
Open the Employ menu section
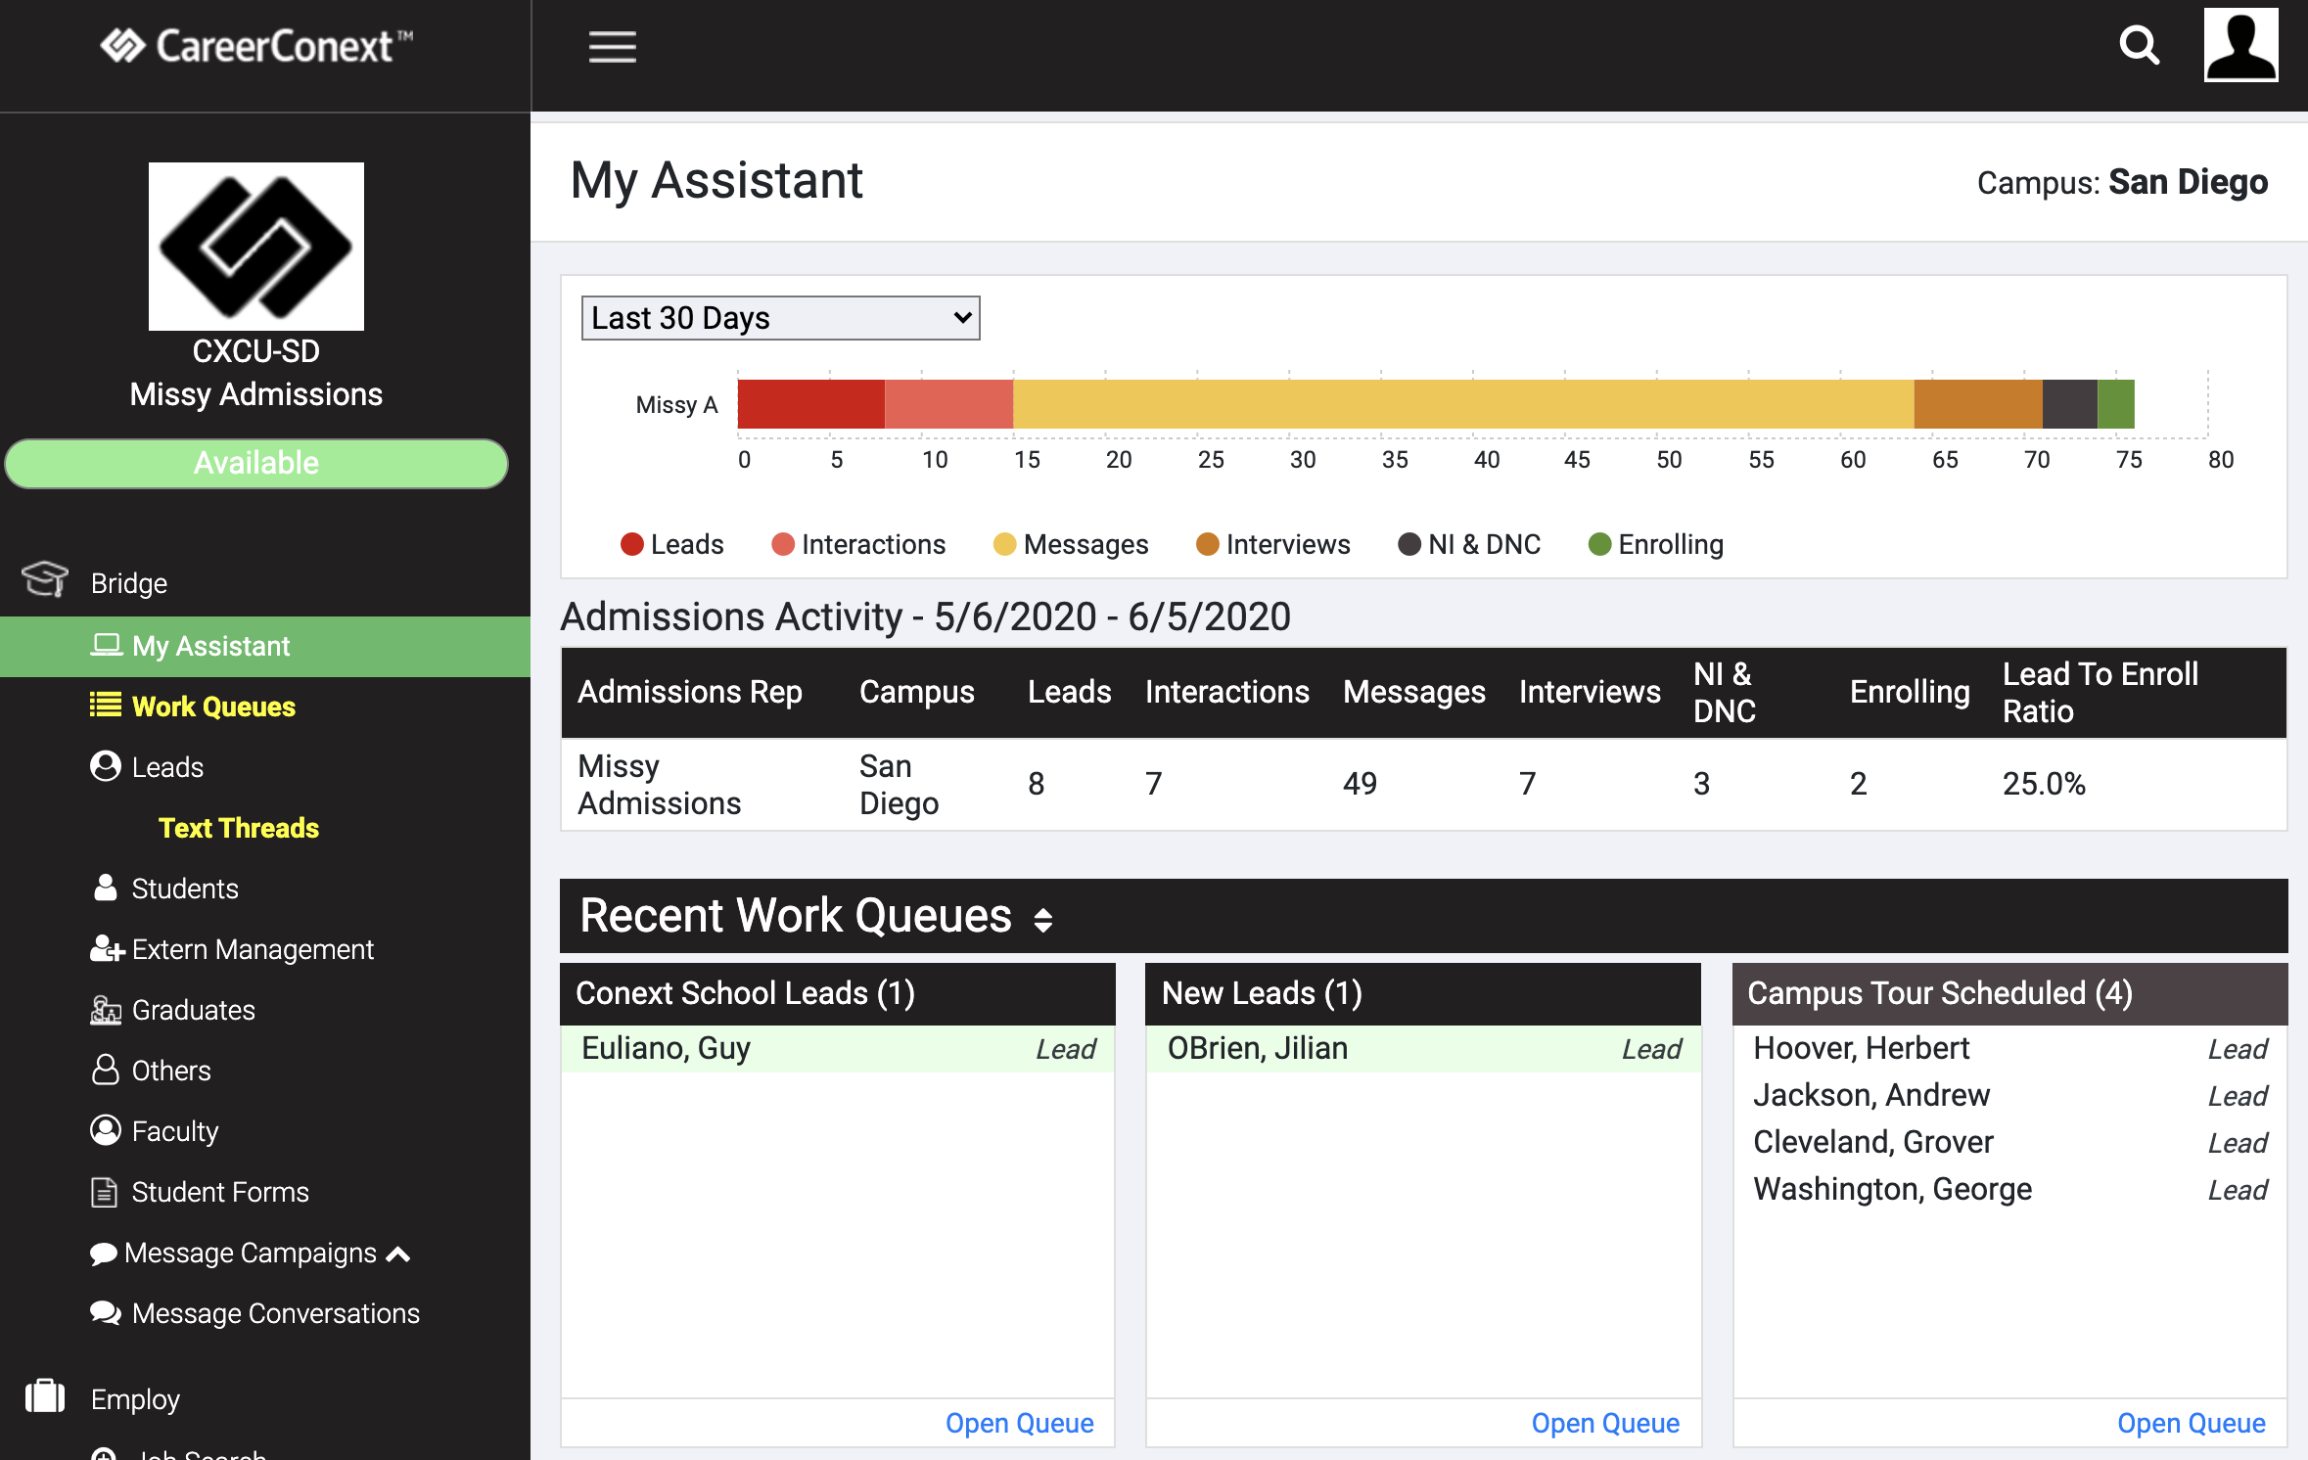pos(135,1399)
